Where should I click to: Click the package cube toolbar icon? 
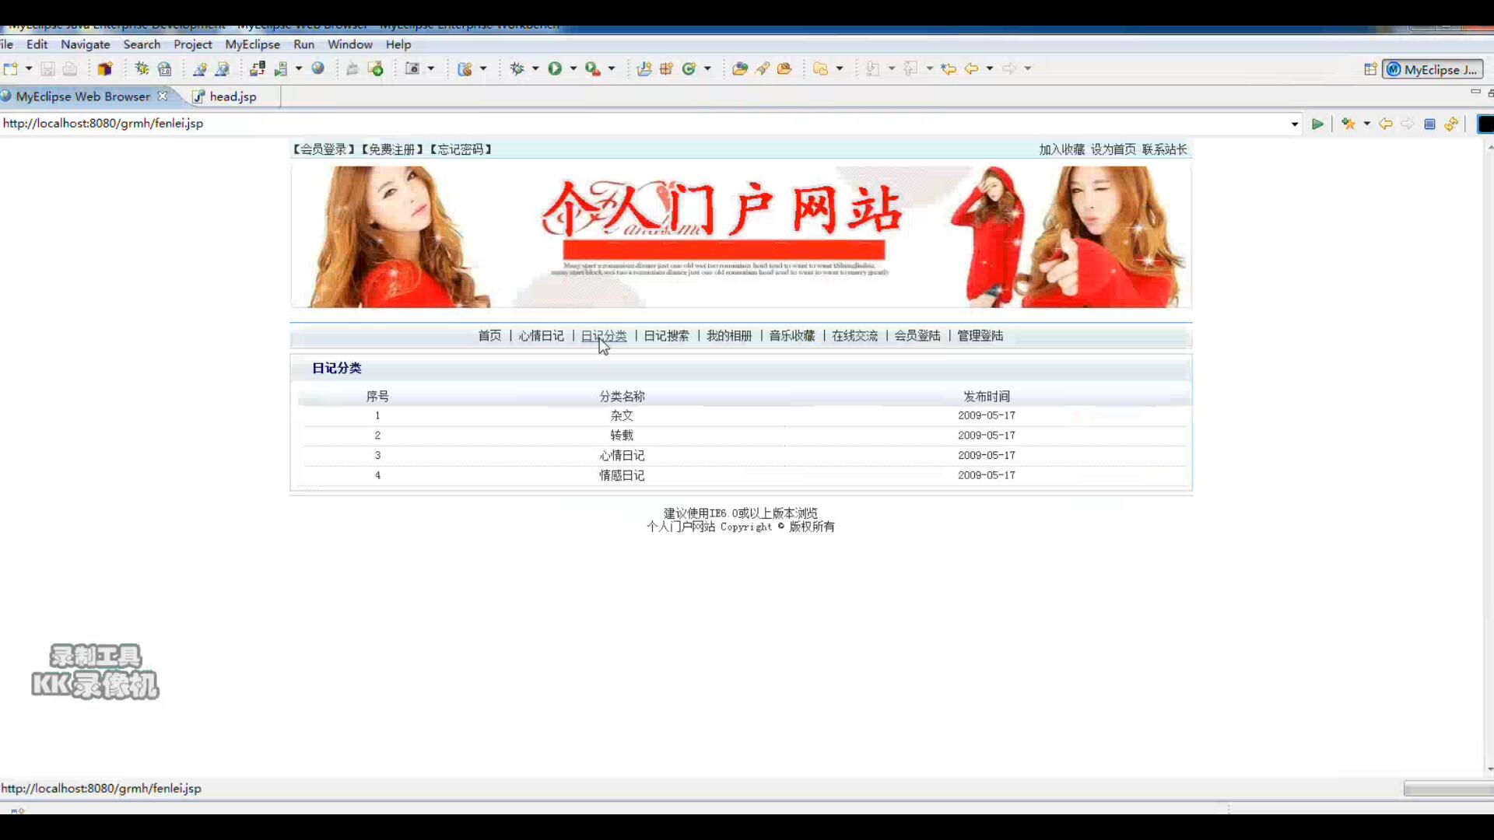click(x=105, y=68)
